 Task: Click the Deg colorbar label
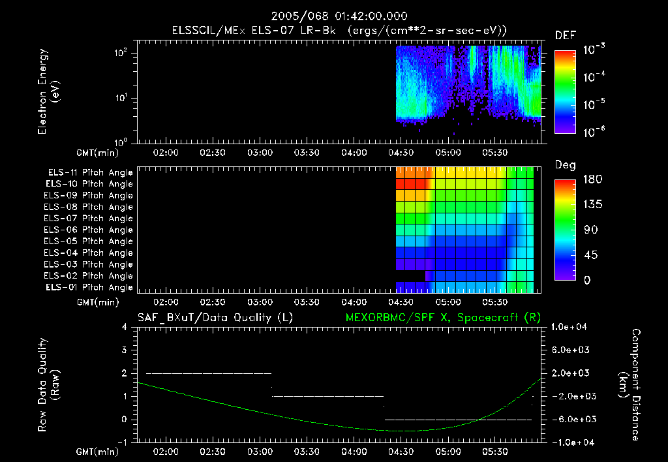pyautogui.click(x=566, y=165)
